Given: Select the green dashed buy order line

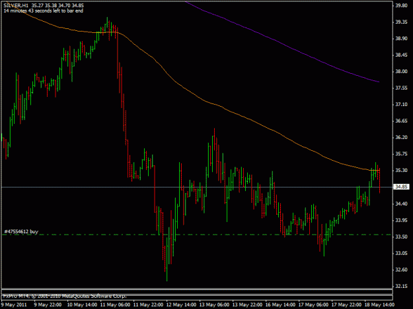Looking at the screenshot, I should point(196,235).
